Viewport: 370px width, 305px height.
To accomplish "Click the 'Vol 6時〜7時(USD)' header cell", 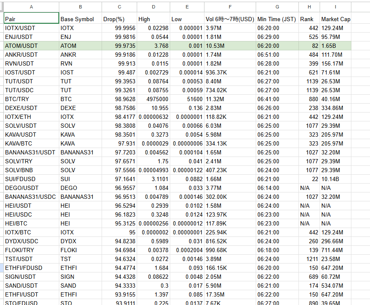I will [x=230, y=18].
